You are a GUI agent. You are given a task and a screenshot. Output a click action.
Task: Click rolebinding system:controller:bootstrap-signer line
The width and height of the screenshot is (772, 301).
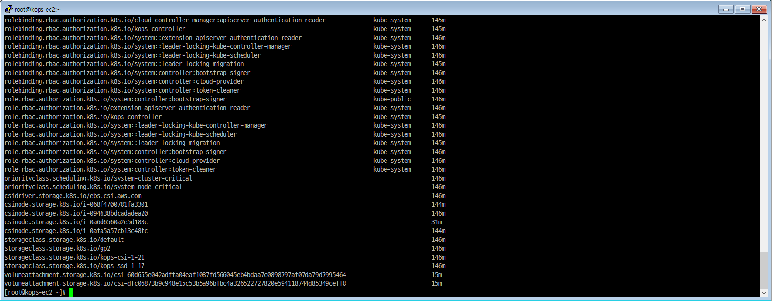[x=225, y=73]
